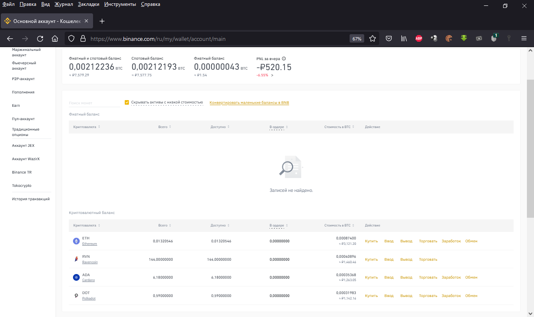Click Купить for ETH row
This screenshot has height=317, width=534.
click(x=371, y=241)
